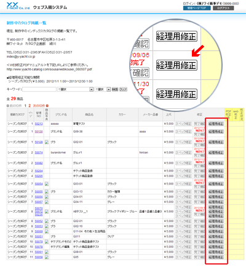
Task: Click the クリア button to reset filters
Action: tap(123, 90)
